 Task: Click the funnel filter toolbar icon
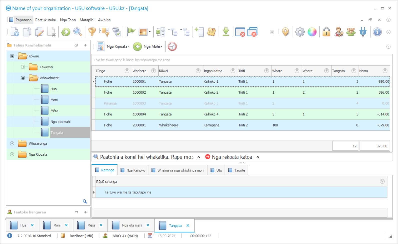(92, 32)
